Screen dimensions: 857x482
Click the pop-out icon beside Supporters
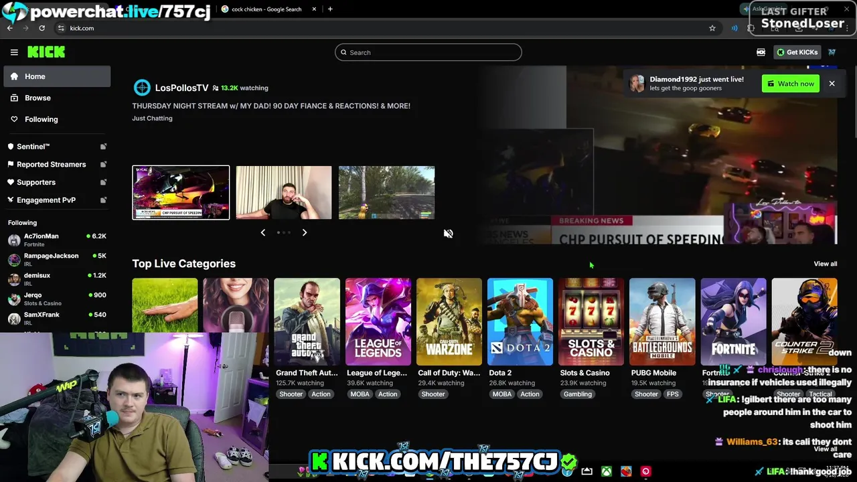click(103, 182)
